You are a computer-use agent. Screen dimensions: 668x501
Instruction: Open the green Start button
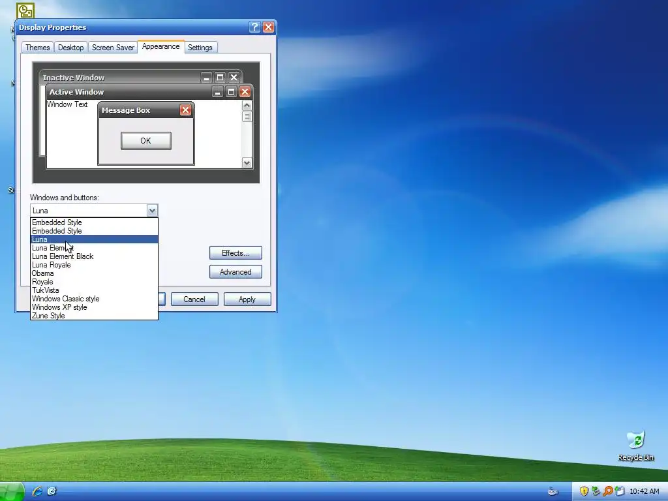click(x=12, y=492)
